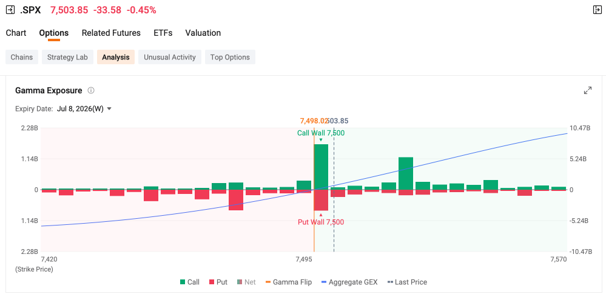The width and height of the screenshot is (606, 297).
Task: Click the 7,420 strike axis label
Action: click(49, 259)
